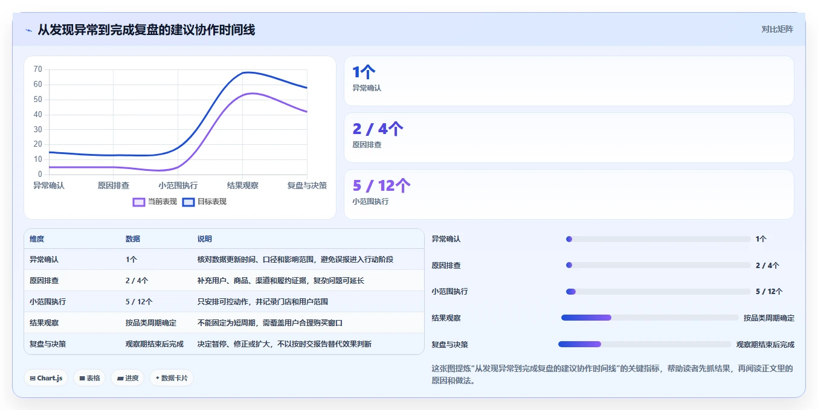Click the icon inside the Chart.js chip

(33, 379)
